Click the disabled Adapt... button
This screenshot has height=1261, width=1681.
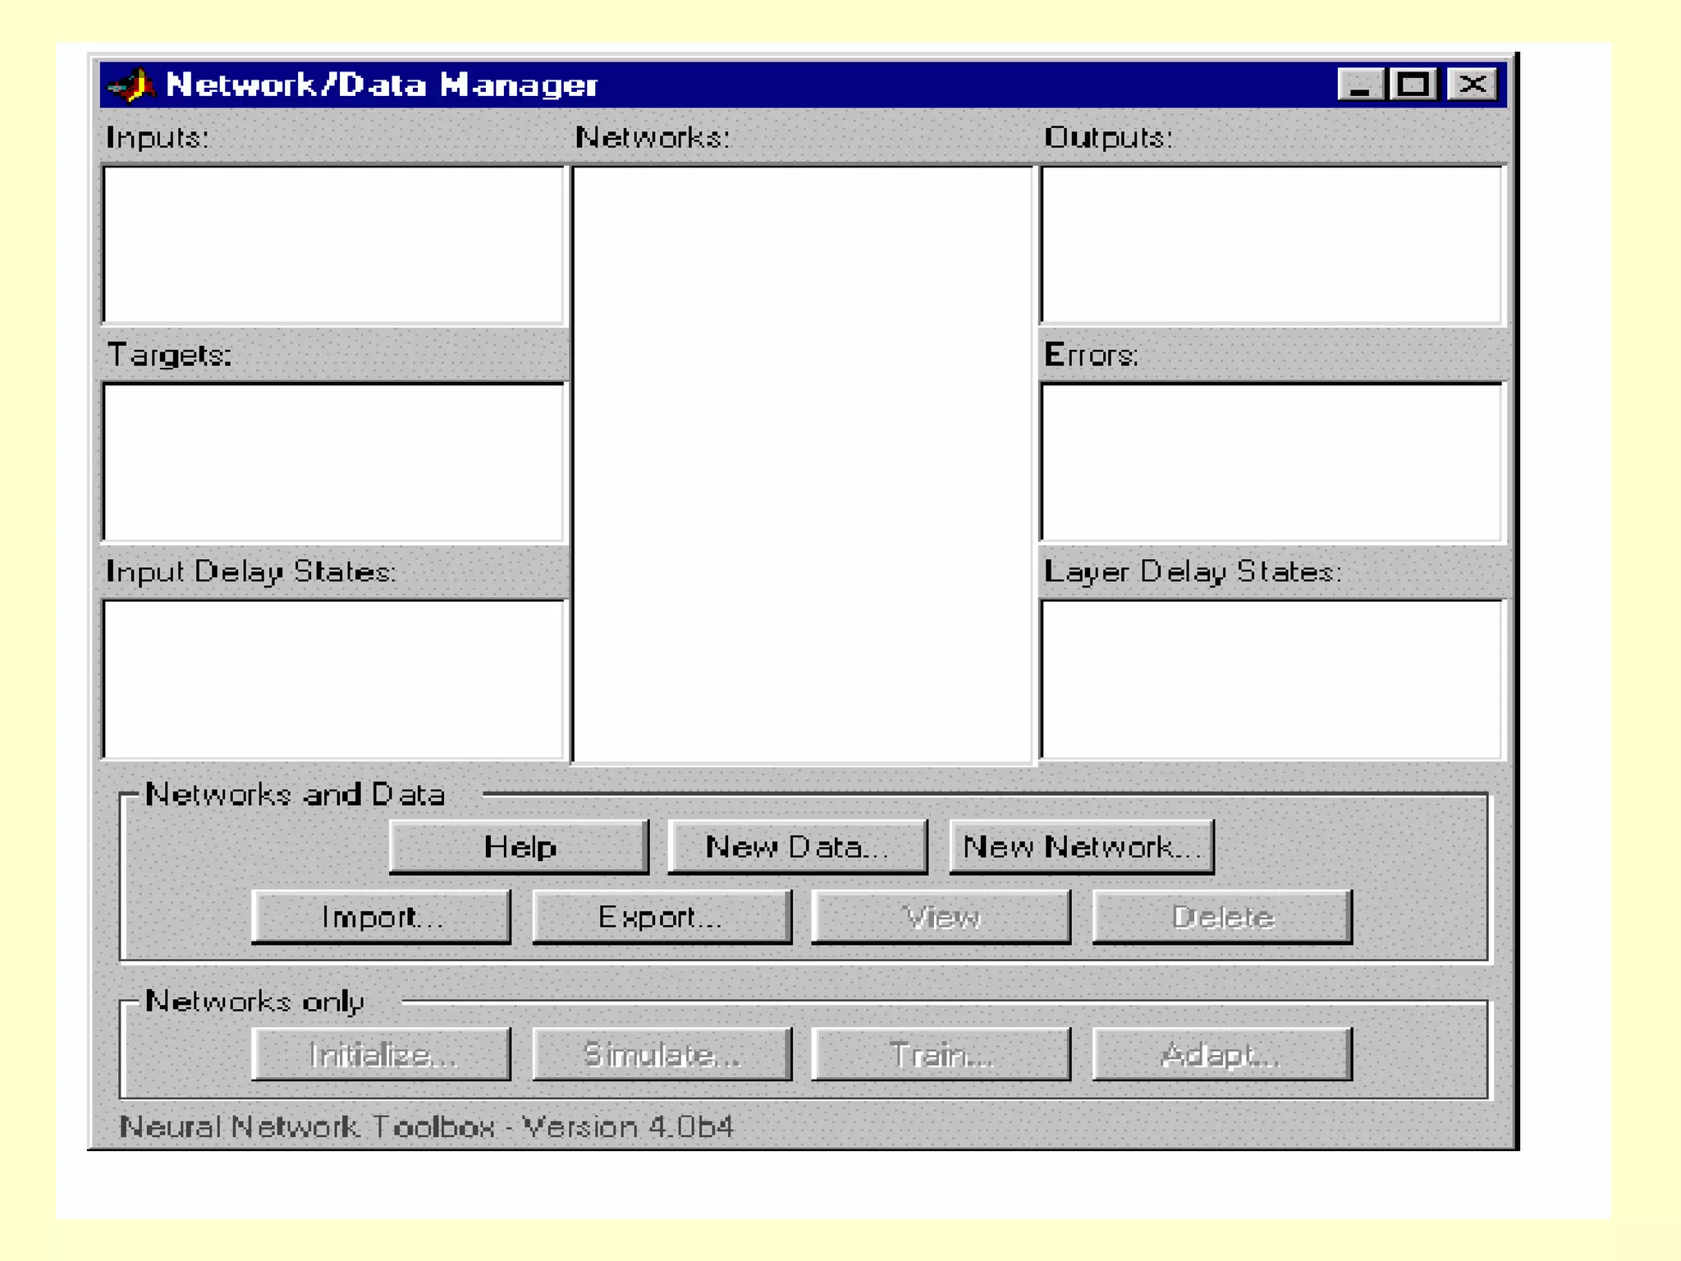tap(1222, 1054)
